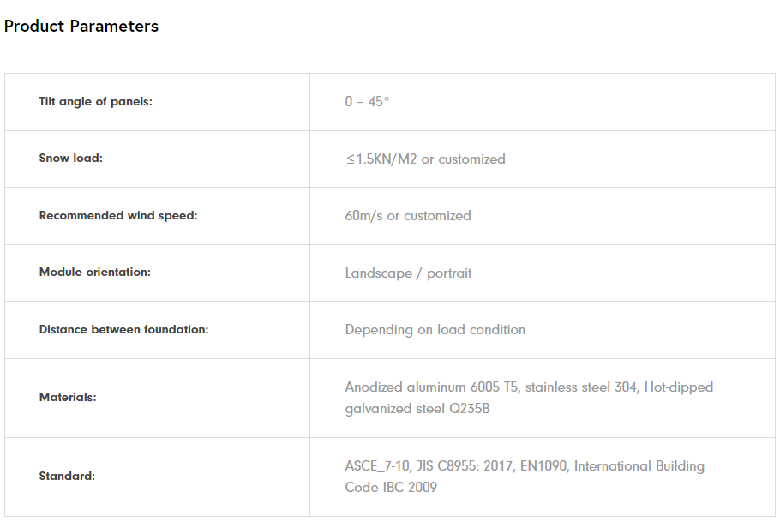
Task: Select the "Snow load" row label
Action: [x=70, y=159]
